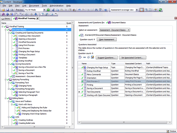Click the green Refresh icon
This screenshot has width=177, height=133.
[x=161, y=10]
